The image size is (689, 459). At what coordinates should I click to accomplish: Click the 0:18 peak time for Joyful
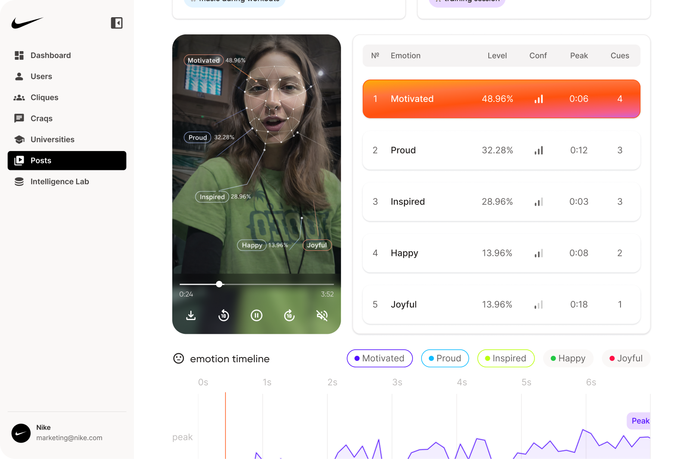point(579,305)
